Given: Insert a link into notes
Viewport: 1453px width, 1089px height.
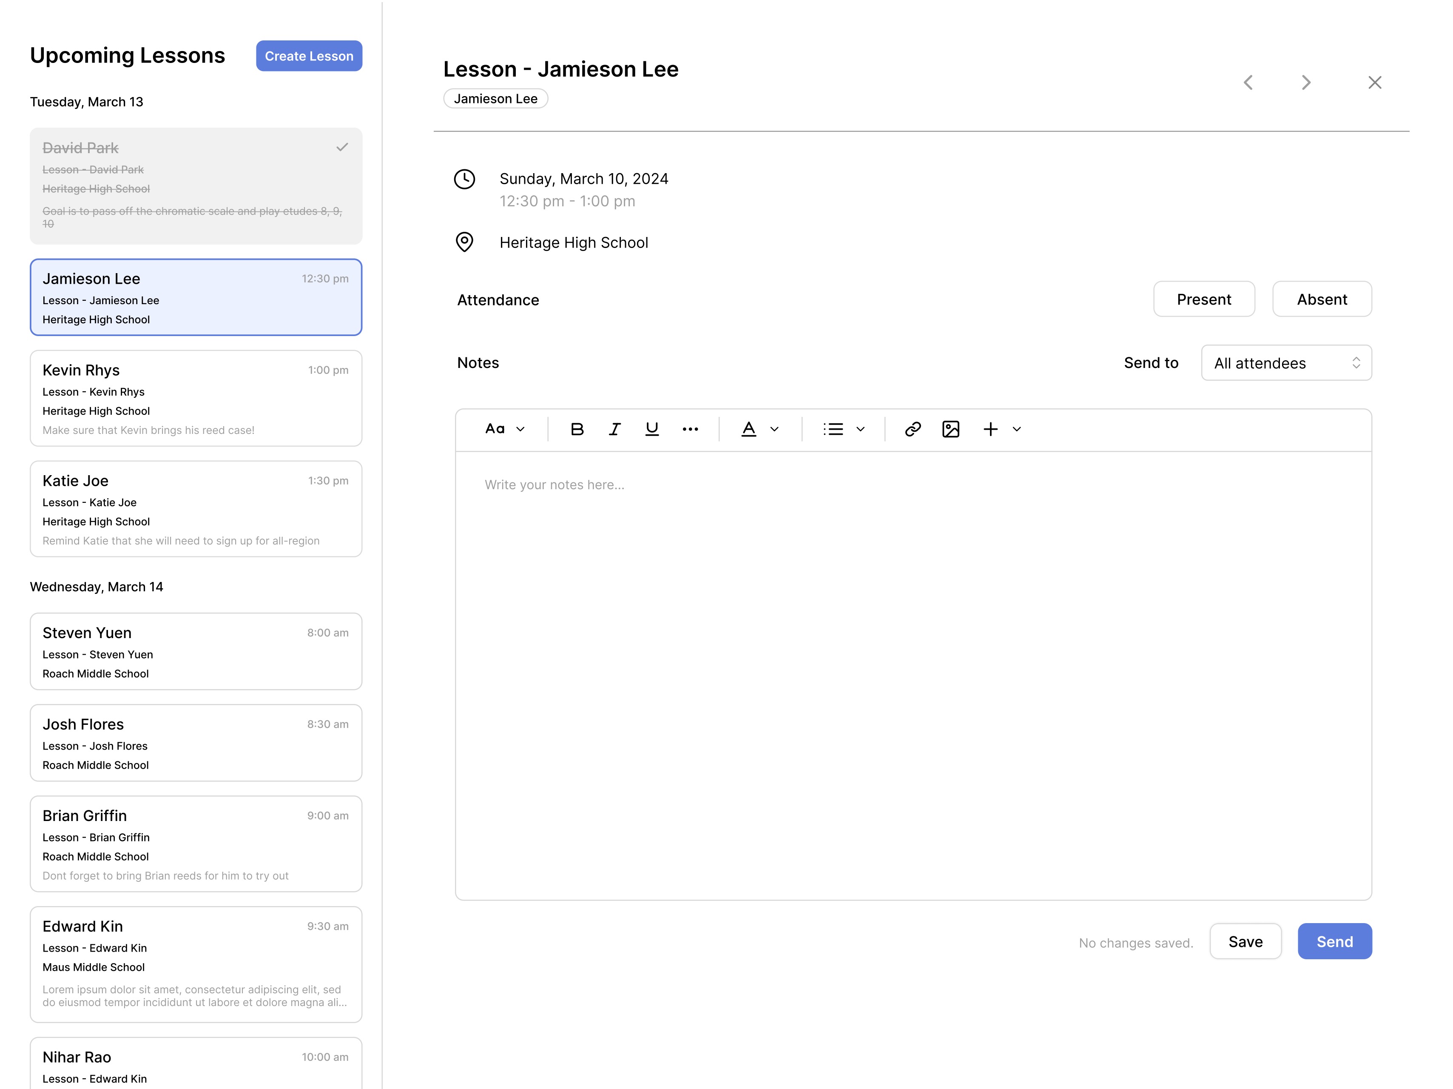Looking at the screenshot, I should pyautogui.click(x=913, y=429).
